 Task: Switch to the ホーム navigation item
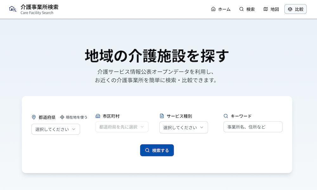(221, 9)
